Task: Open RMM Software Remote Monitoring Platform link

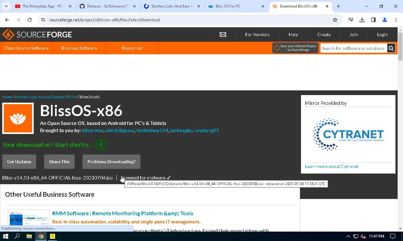Action: (x=122, y=213)
